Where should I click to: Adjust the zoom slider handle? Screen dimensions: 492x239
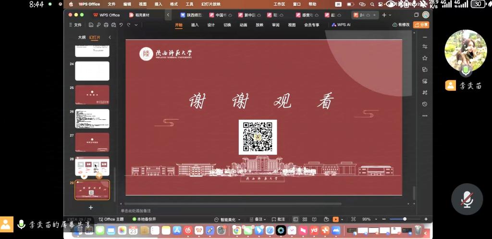point(405,219)
